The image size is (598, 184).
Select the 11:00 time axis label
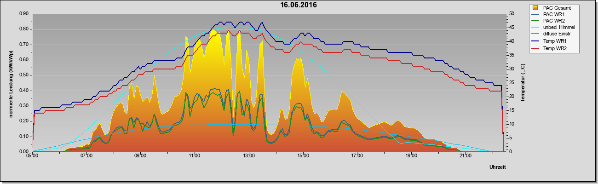click(x=195, y=156)
